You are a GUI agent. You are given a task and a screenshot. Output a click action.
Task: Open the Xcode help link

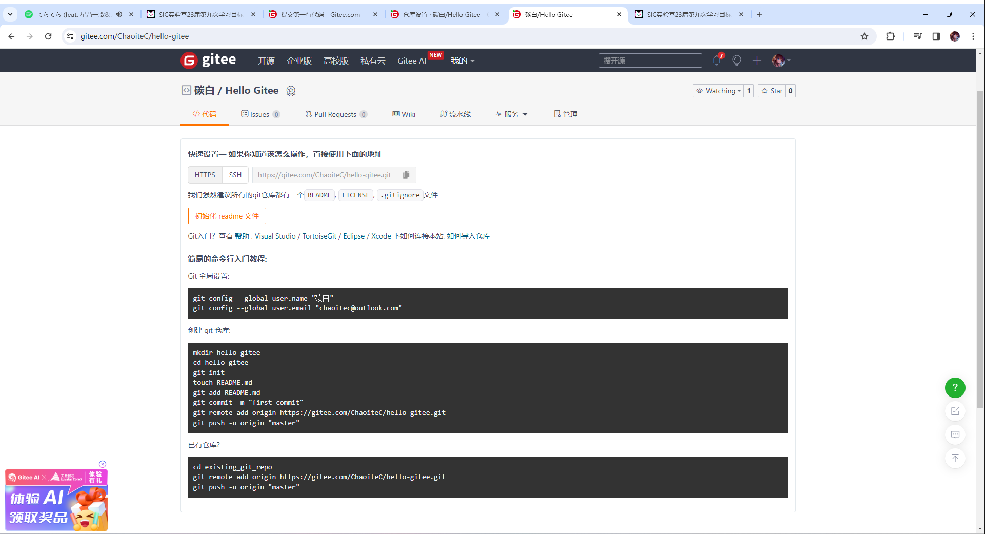(x=381, y=236)
